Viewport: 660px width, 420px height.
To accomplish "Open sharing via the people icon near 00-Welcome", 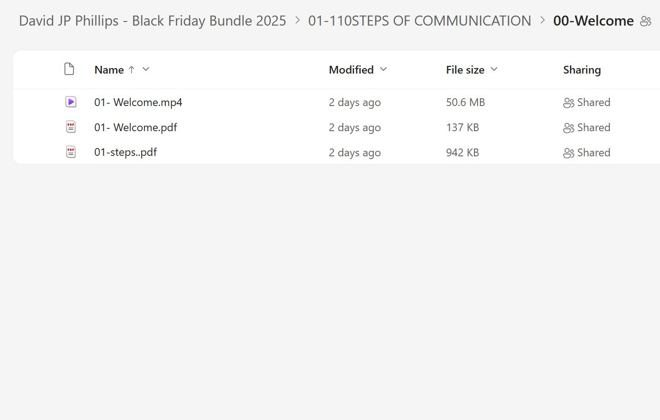I will pos(646,21).
